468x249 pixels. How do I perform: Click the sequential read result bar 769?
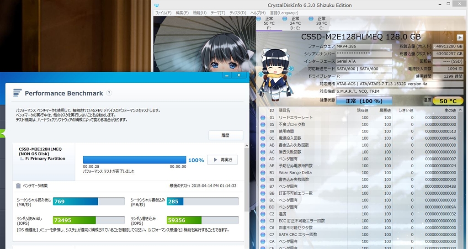point(89,201)
